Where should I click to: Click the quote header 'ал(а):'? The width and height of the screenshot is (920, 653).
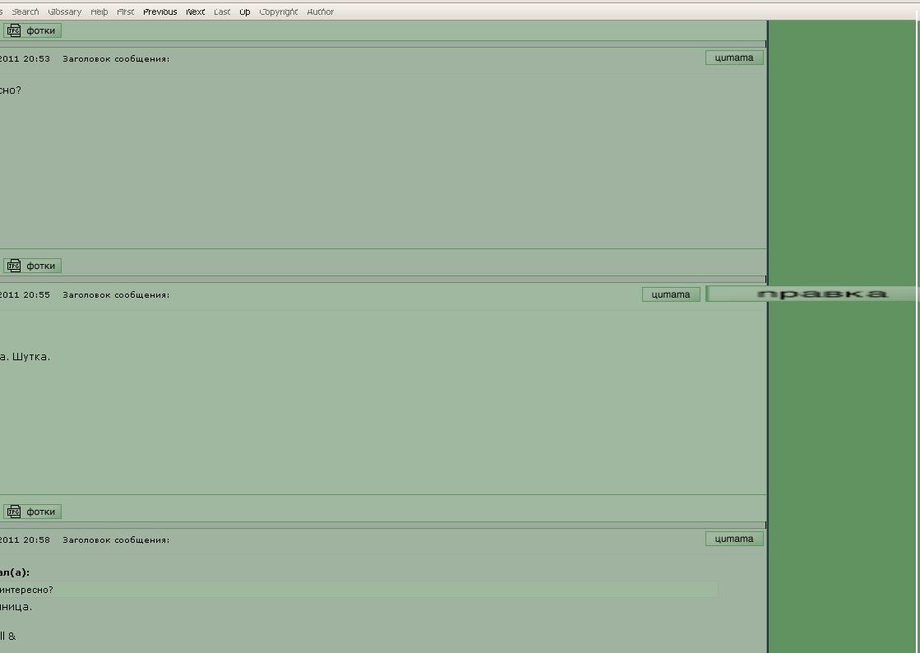coord(15,572)
